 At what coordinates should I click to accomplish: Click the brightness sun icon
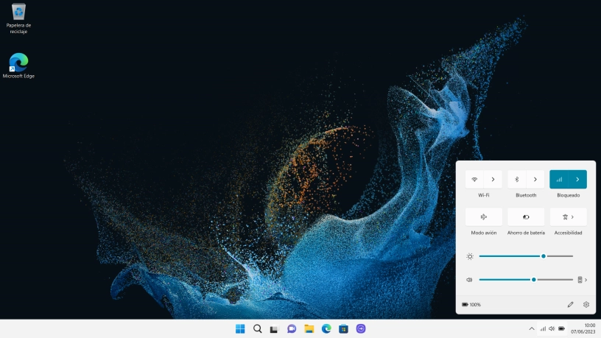(470, 256)
